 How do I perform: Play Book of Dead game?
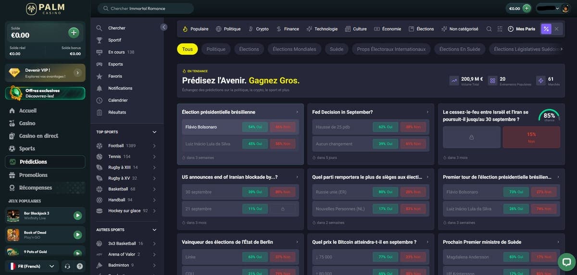point(77,235)
